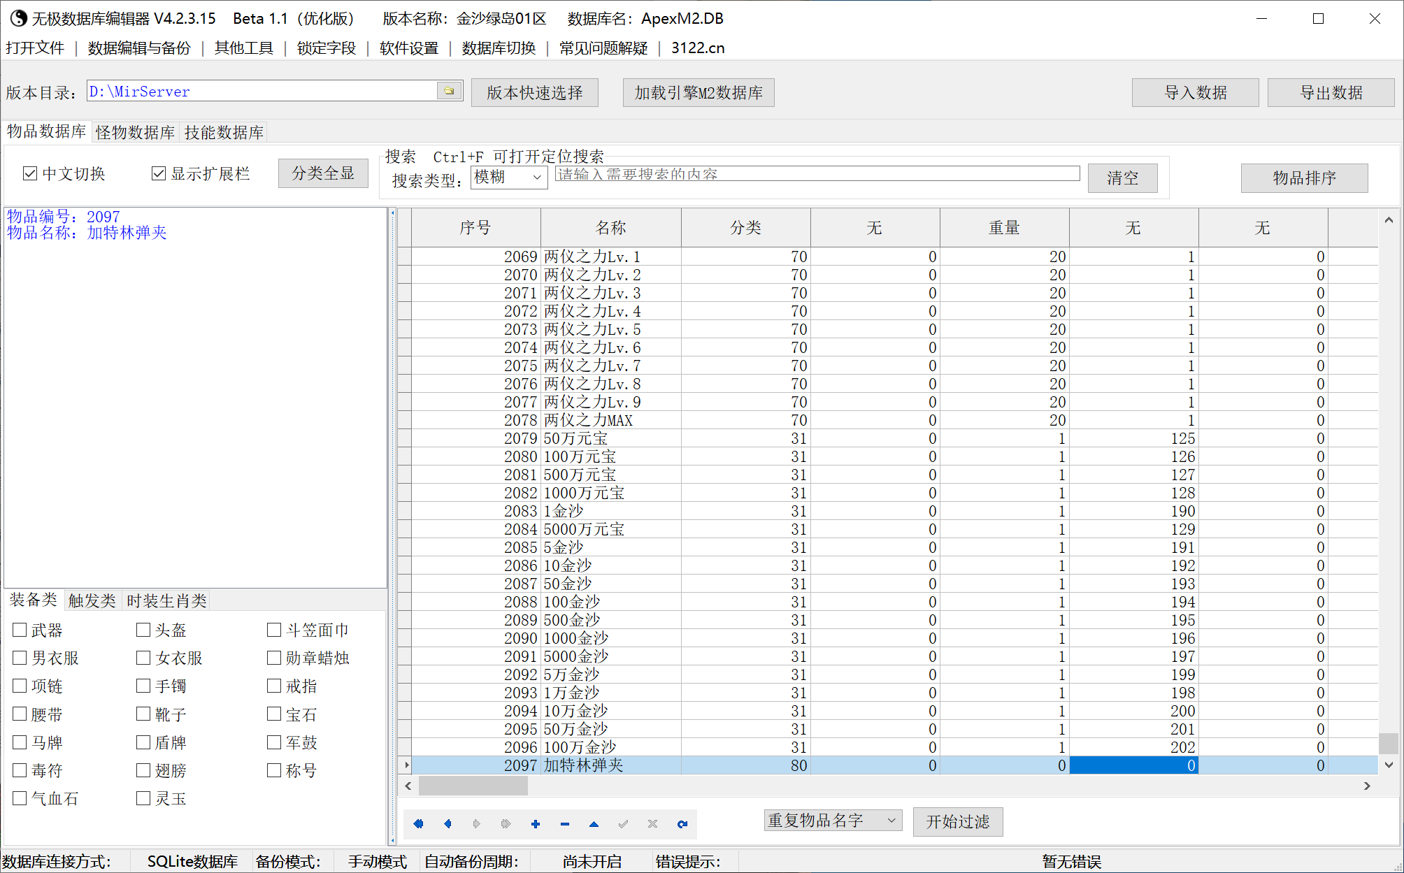Delete current record with minus icon
Screen dimensions: 1404x873
(565, 823)
